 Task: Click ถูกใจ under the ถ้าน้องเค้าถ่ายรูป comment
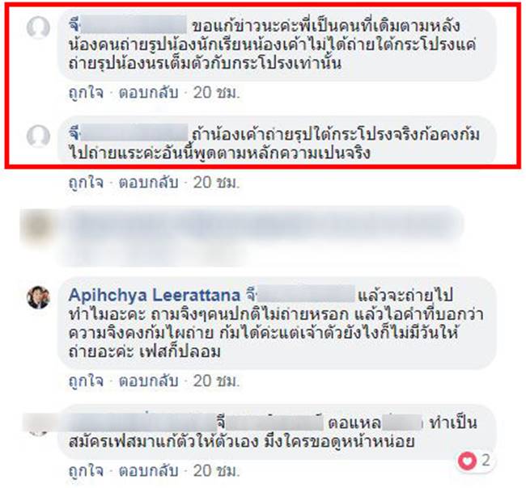pyautogui.click(x=86, y=183)
